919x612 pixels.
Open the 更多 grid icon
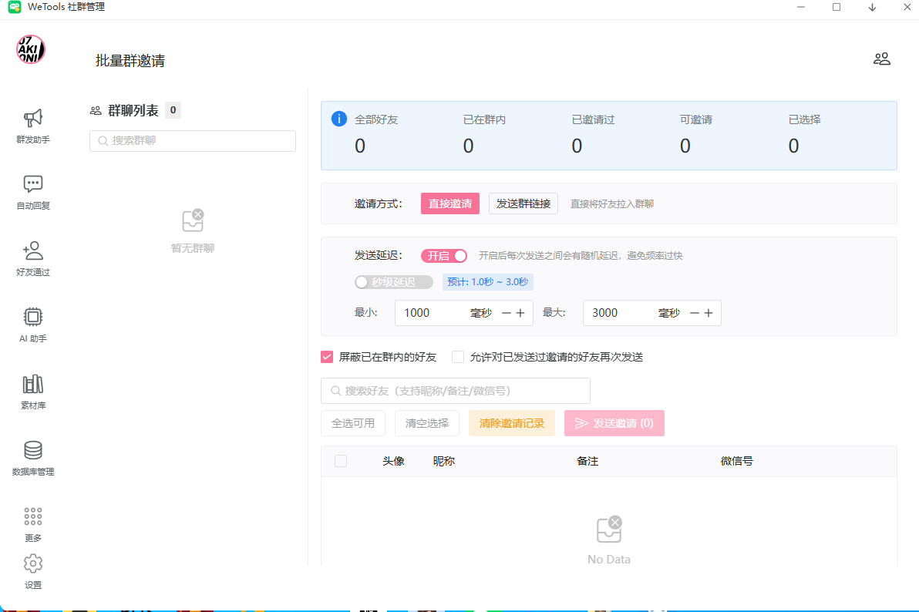pyautogui.click(x=33, y=516)
